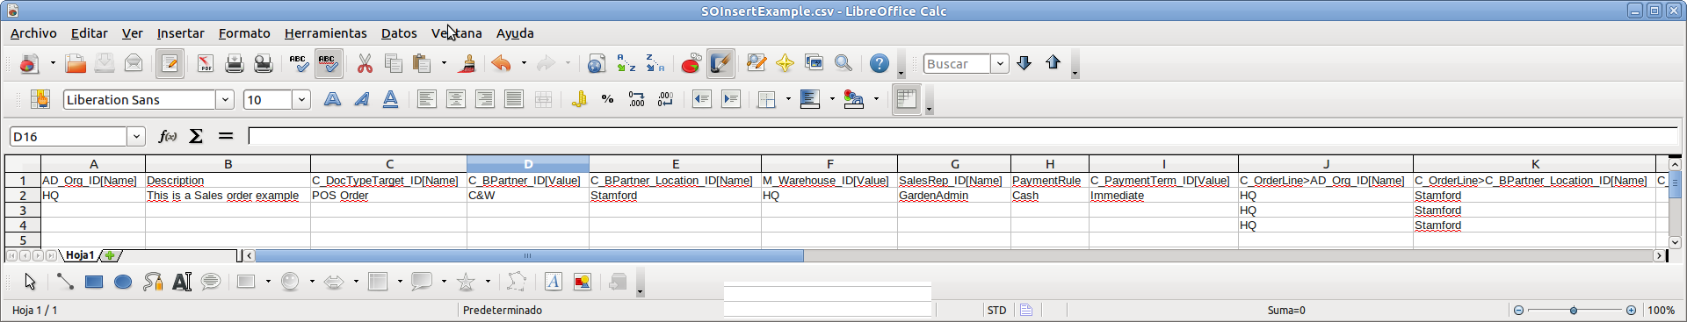Click the zoom slider handle

coord(1574,311)
